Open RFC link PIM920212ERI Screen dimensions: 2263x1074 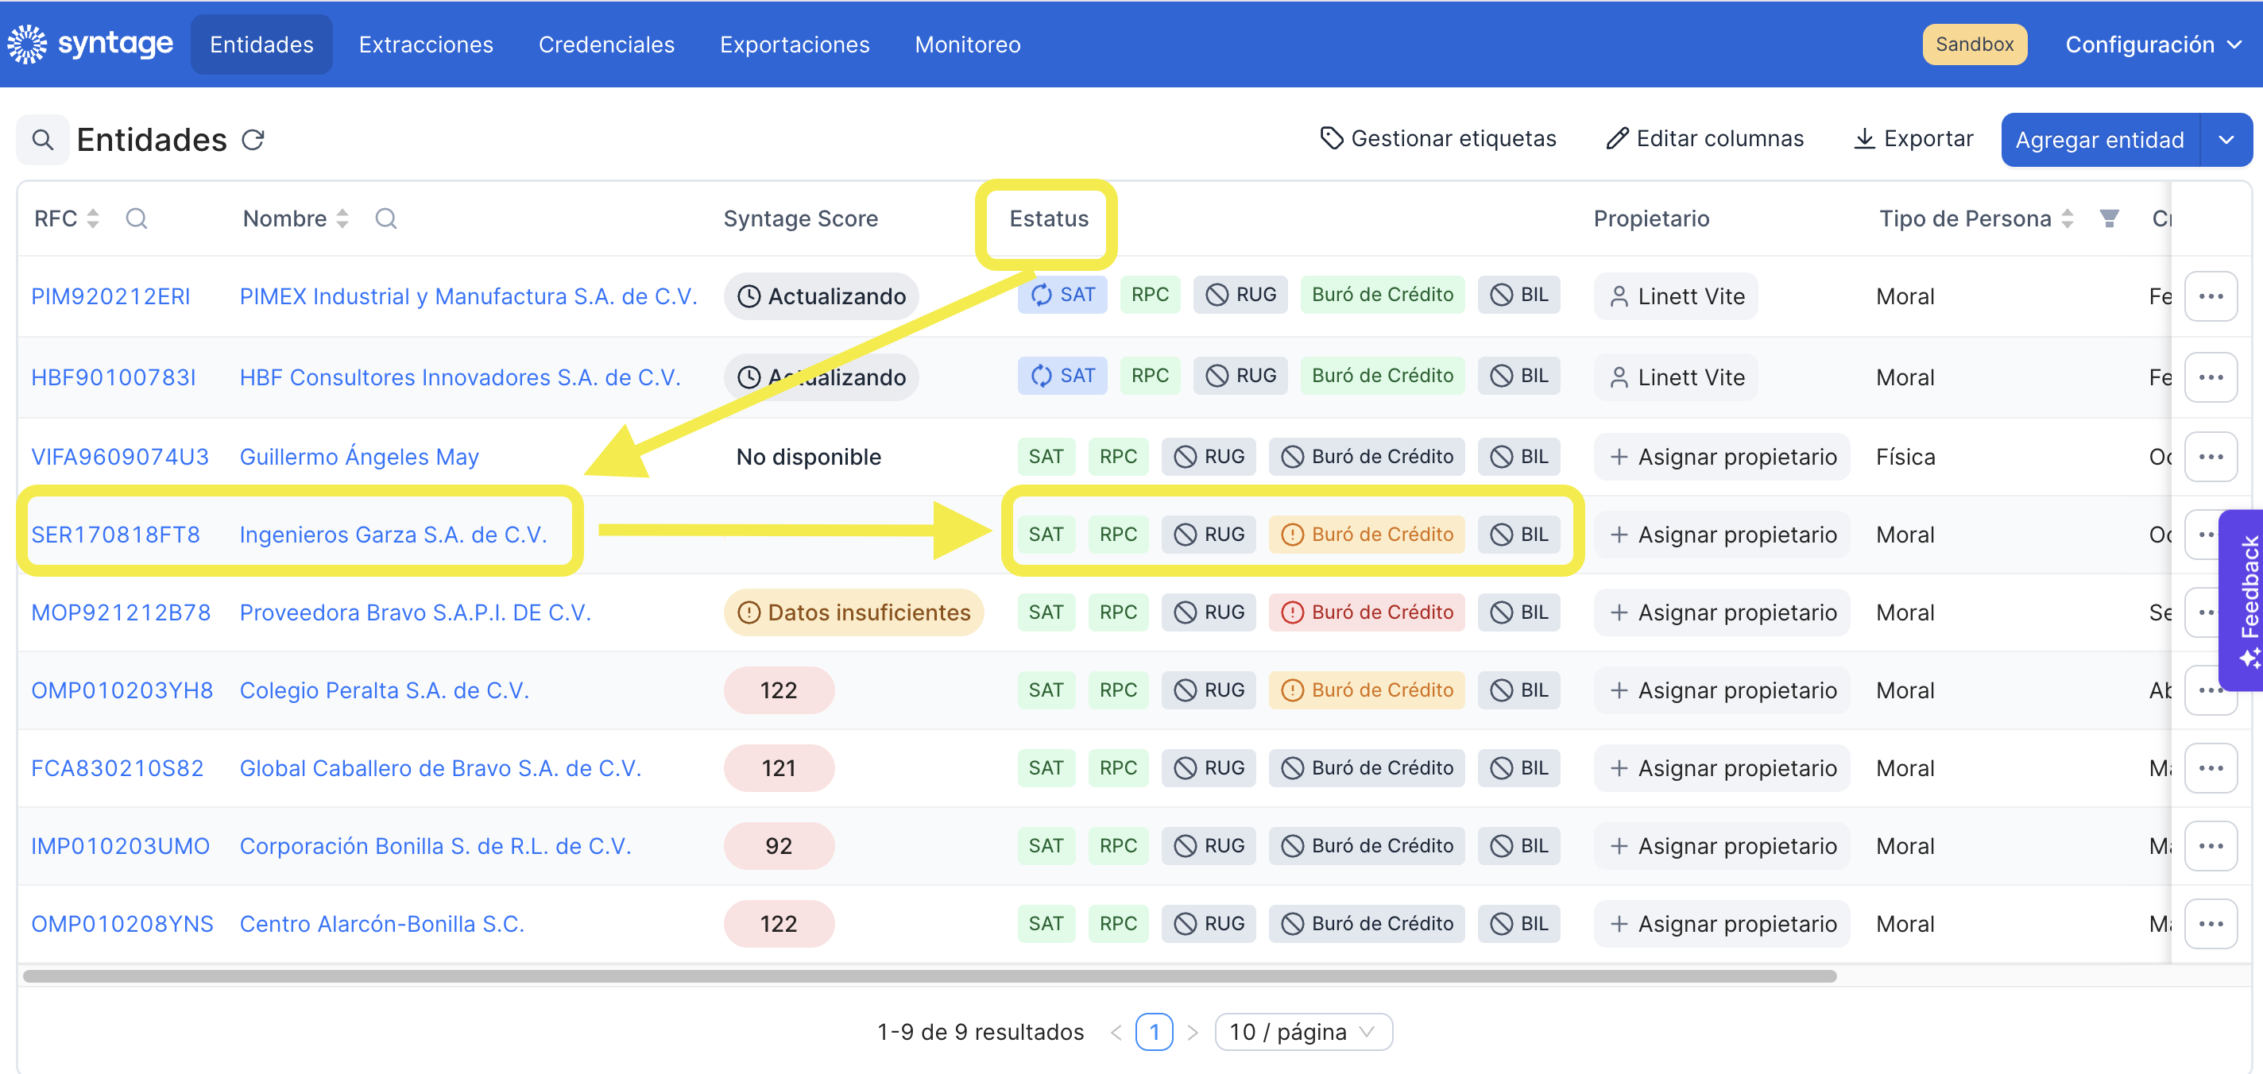[x=110, y=296]
